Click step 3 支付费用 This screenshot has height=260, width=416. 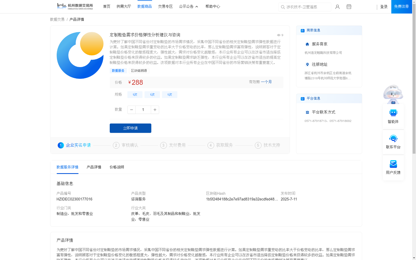coord(173,145)
